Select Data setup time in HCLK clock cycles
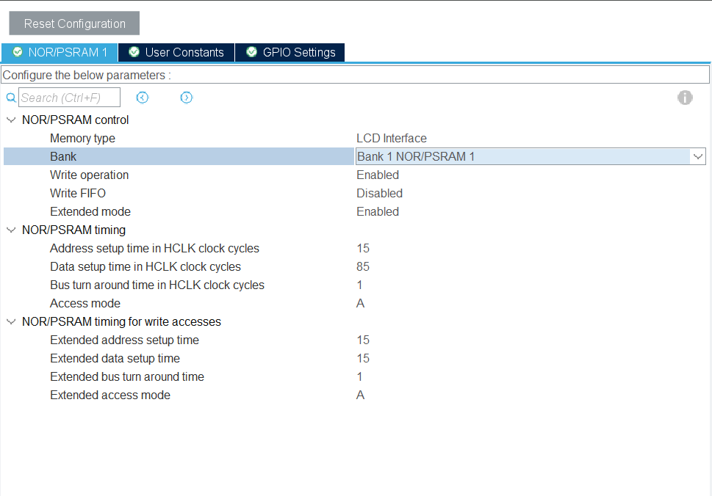Image resolution: width=712 pixels, height=496 pixels. [145, 267]
